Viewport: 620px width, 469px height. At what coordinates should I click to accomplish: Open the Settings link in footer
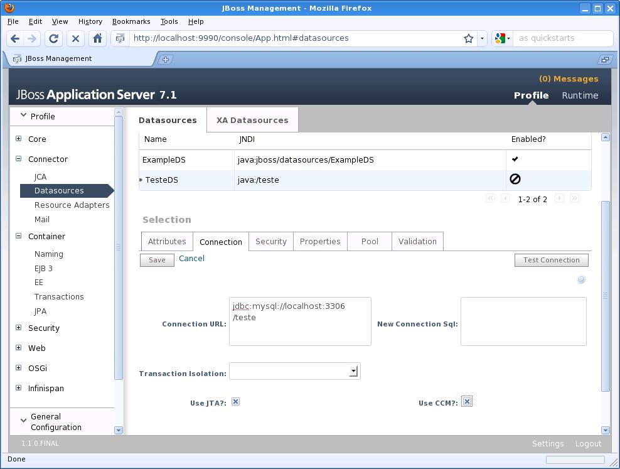pos(548,444)
